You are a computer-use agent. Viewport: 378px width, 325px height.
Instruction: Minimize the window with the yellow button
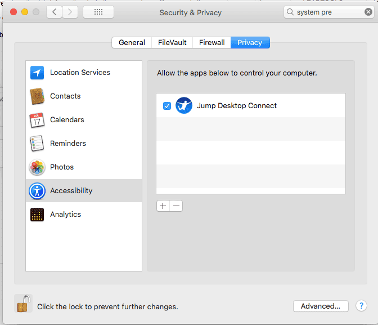click(25, 12)
